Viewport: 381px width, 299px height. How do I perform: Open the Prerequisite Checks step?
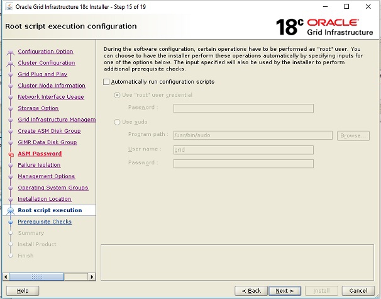pyautogui.click(x=45, y=222)
